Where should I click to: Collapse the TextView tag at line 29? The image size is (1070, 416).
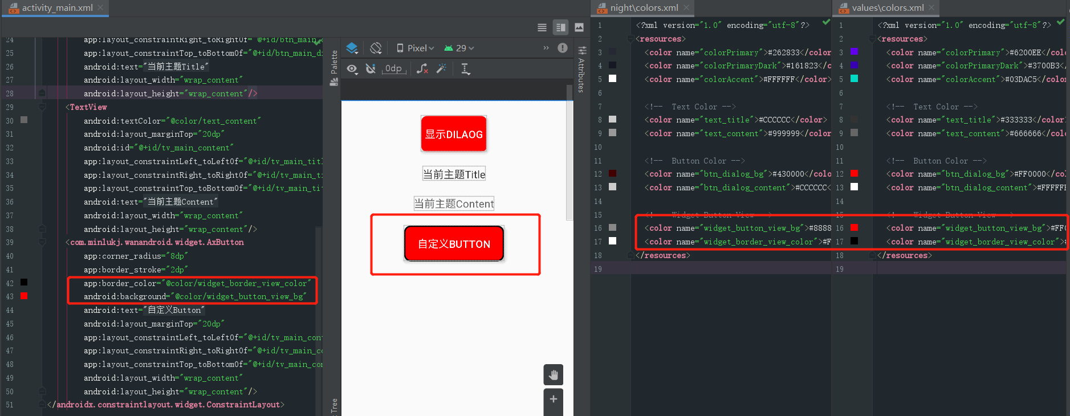(42, 107)
